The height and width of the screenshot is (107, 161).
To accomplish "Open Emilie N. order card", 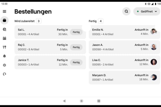I will (x=124, y=32).
